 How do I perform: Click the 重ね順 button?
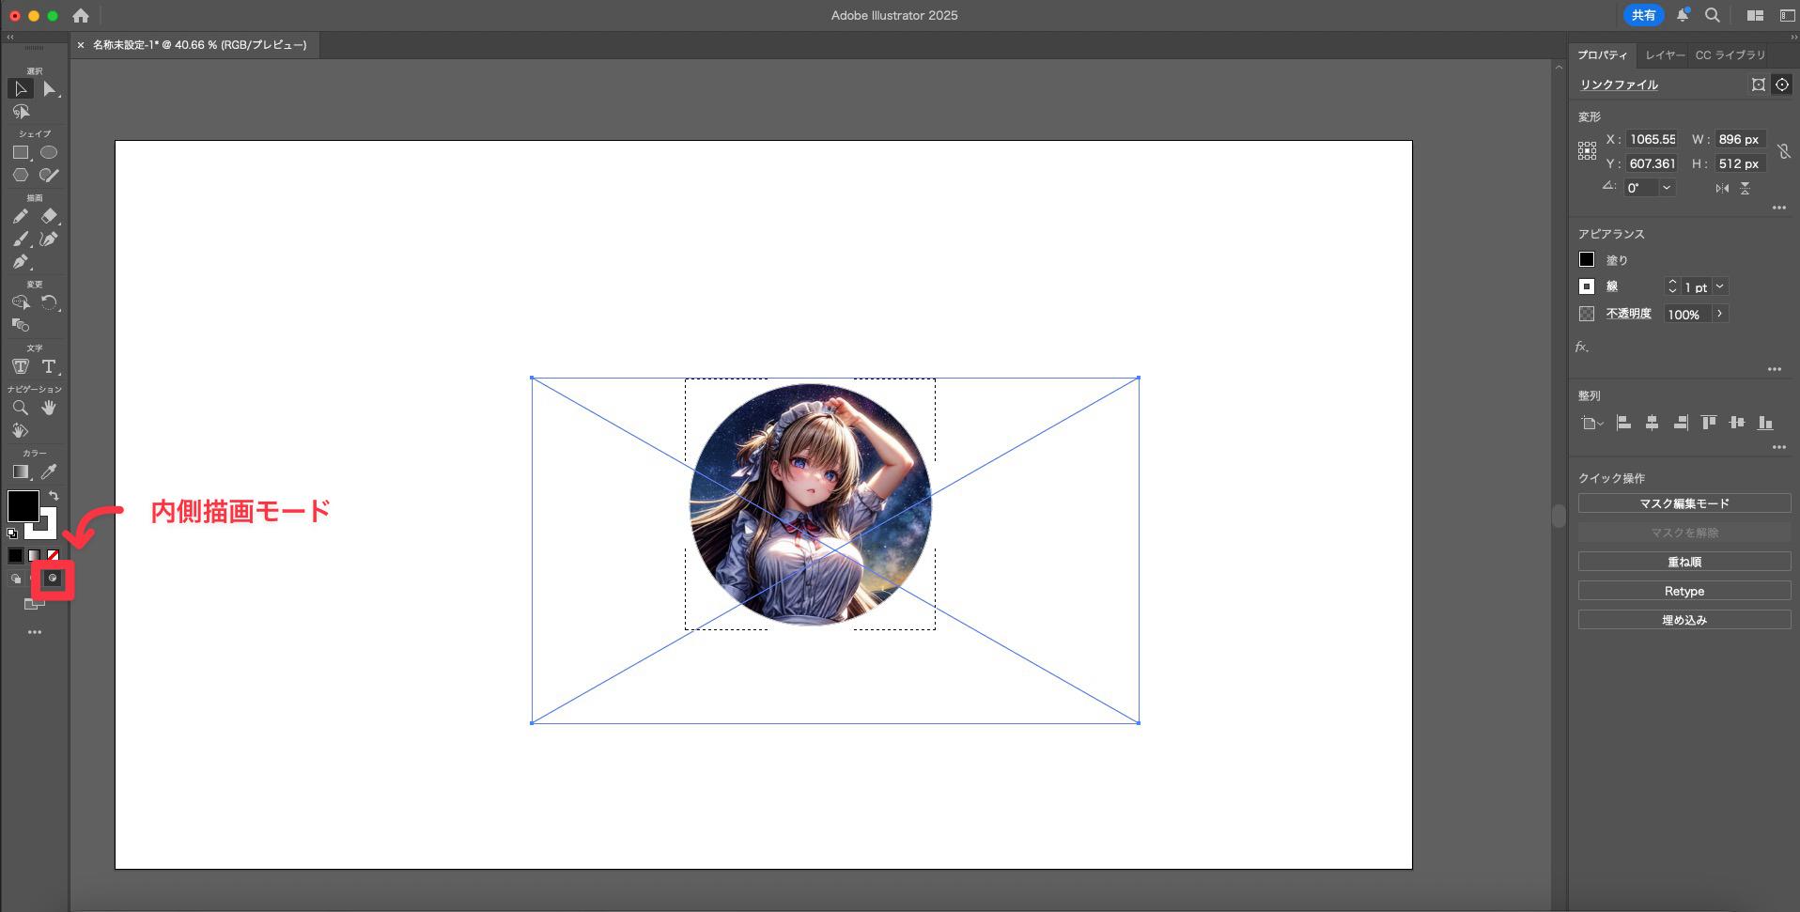point(1684,562)
